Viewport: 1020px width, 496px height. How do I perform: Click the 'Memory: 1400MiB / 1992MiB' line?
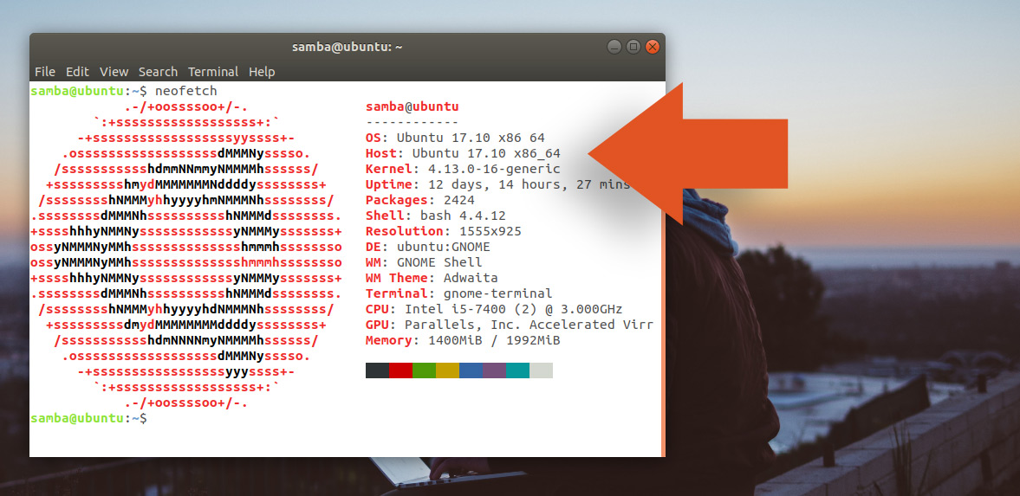point(463,341)
